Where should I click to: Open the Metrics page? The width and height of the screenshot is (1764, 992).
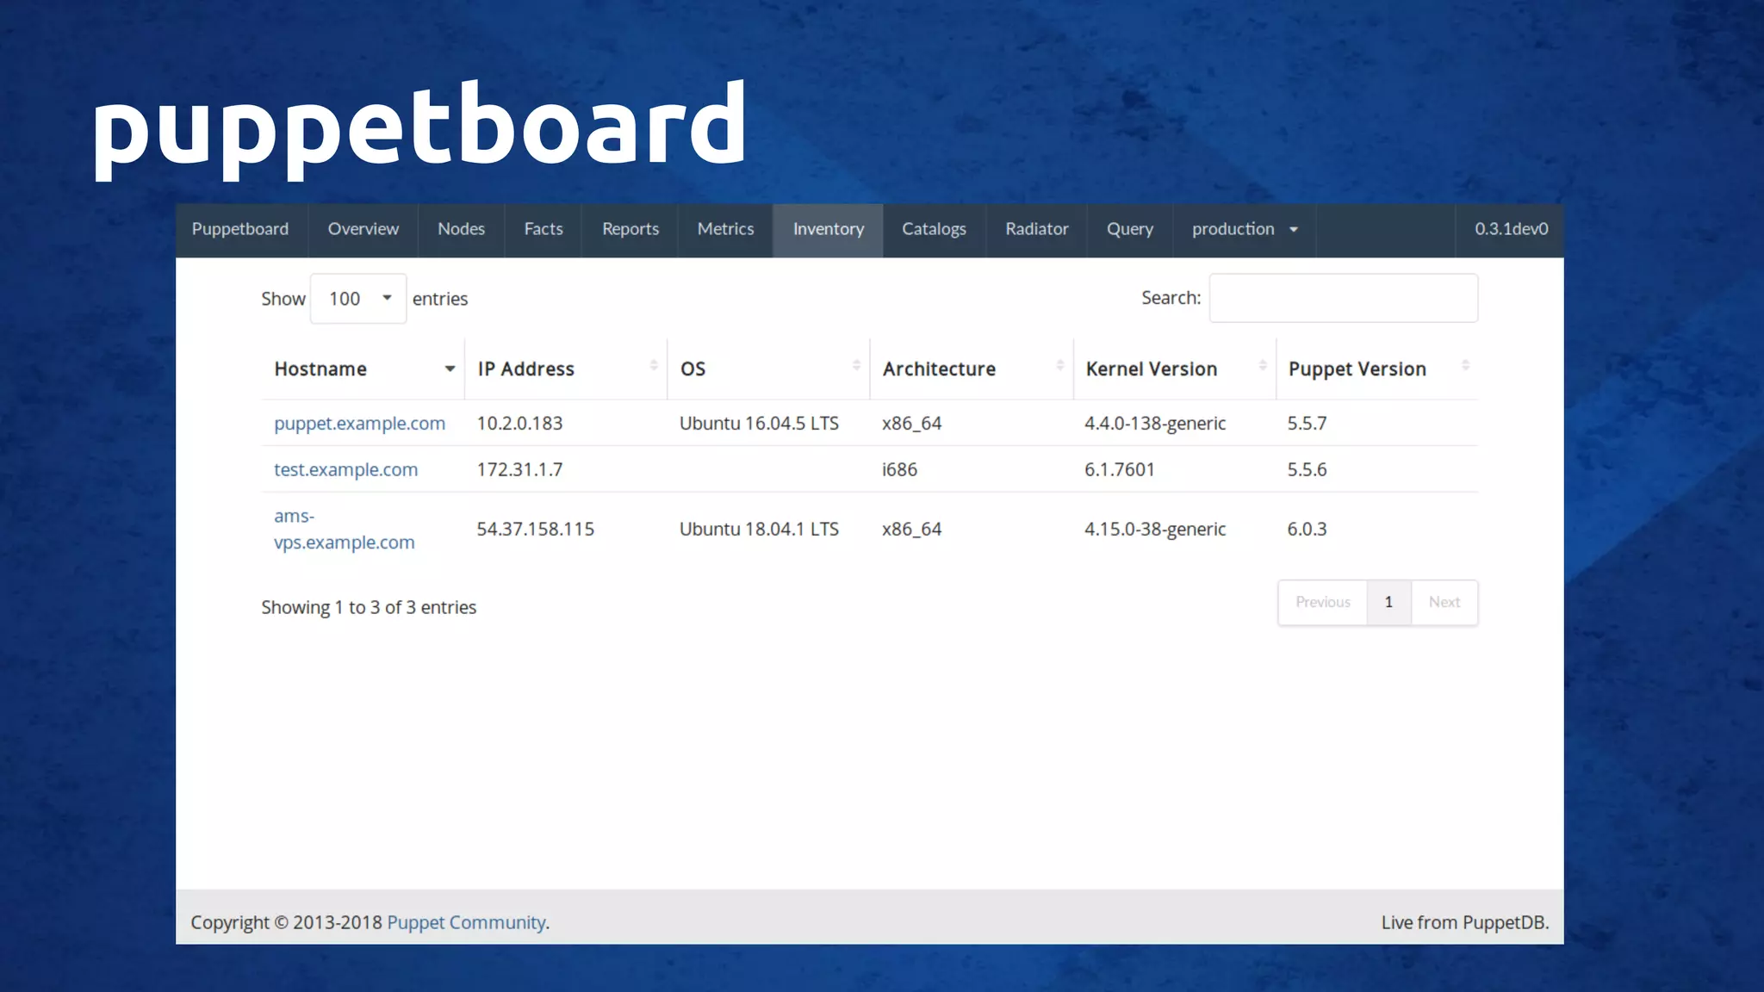click(726, 229)
